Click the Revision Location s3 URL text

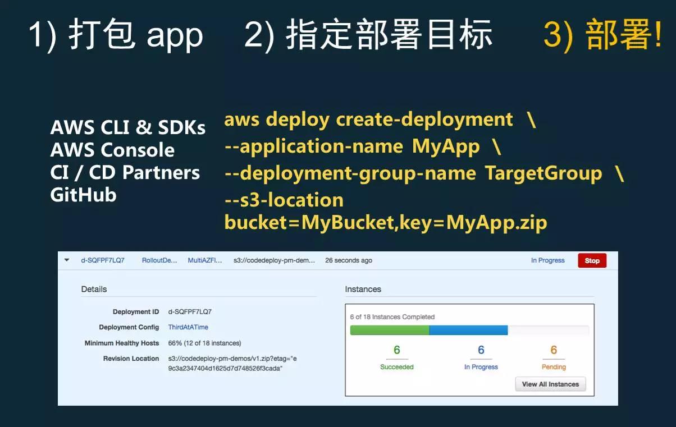(x=232, y=364)
